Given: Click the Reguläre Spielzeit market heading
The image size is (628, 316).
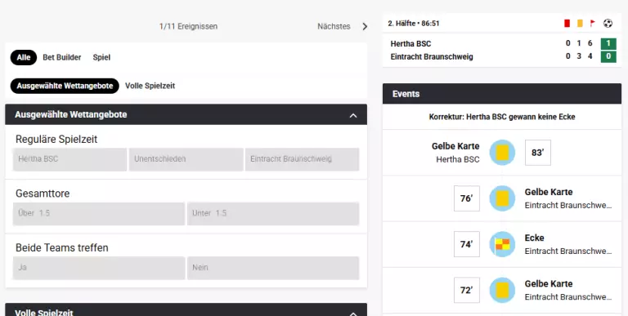Looking at the screenshot, I should coord(56,139).
